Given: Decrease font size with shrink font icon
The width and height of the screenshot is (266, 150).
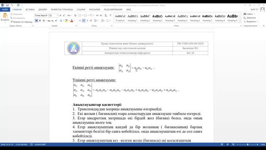Looking at the screenshot, I should click(x=64, y=15).
